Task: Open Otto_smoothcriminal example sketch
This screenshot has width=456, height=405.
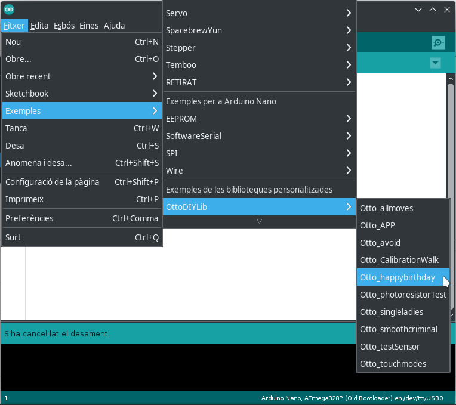Action: tap(399, 329)
